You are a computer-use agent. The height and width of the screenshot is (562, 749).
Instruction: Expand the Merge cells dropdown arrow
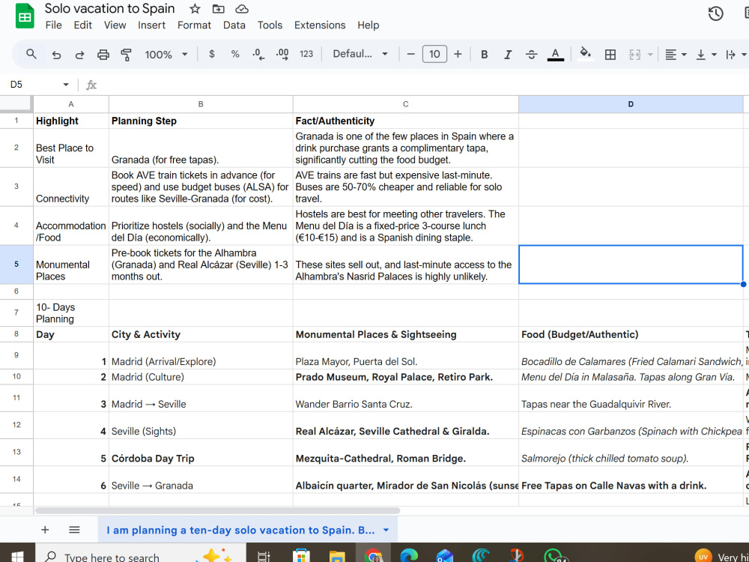[x=649, y=55]
